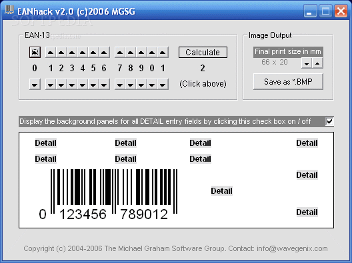
Task: Click up arrow above digit 9
Action: 141,53
